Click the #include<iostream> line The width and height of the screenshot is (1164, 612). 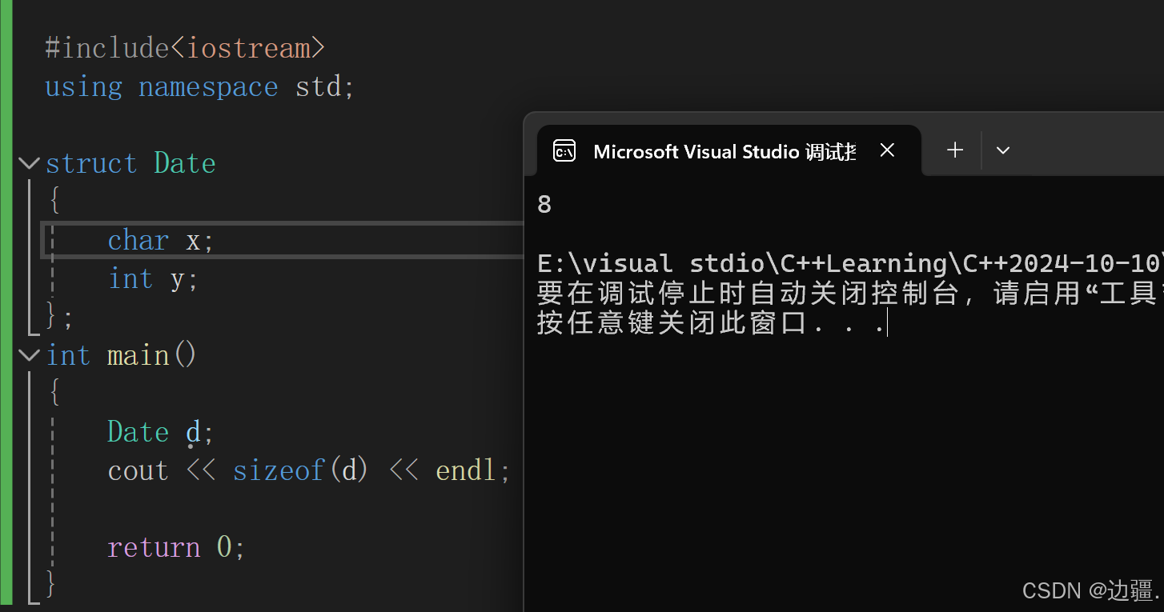(185, 48)
